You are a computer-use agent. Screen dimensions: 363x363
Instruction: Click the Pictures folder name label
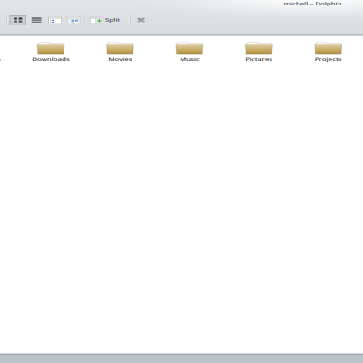[259, 59]
